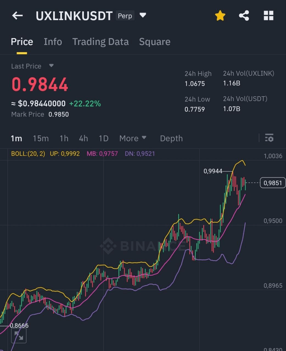286x351 pixels.
Task: Tap the UXLINKUSDT symbol title
Action: point(74,16)
